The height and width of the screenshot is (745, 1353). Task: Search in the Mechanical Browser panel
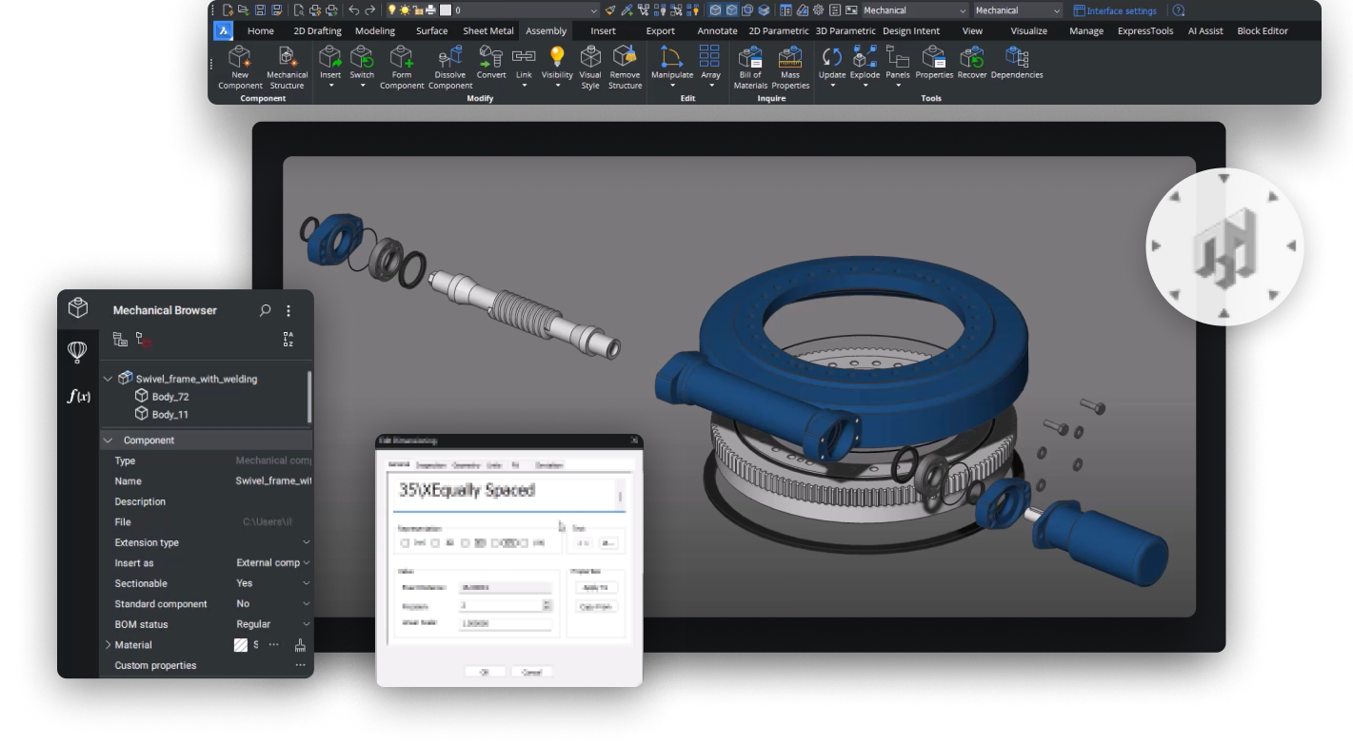(x=266, y=310)
